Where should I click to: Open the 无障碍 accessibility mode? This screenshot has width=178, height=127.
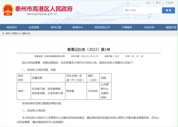(x=170, y=3)
